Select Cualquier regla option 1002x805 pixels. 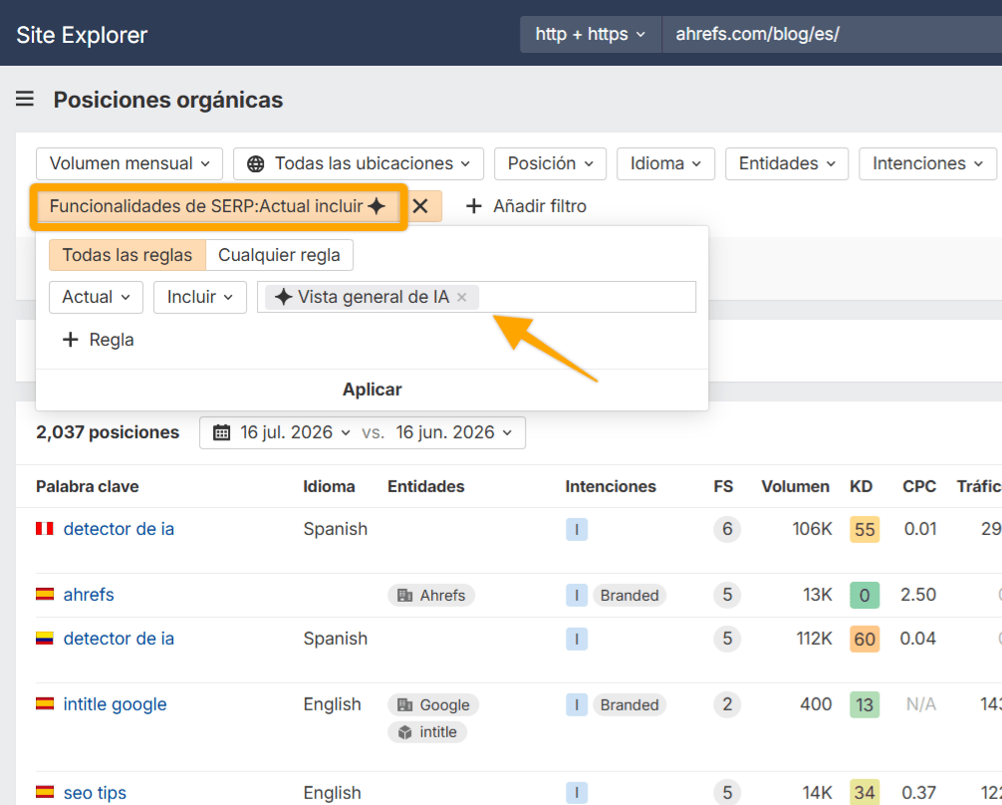(x=279, y=255)
